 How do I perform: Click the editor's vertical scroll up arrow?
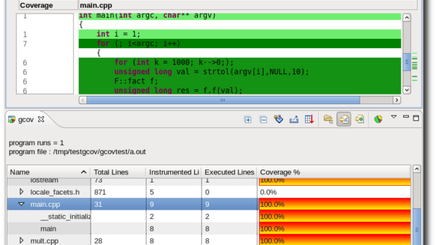coord(407,18)
